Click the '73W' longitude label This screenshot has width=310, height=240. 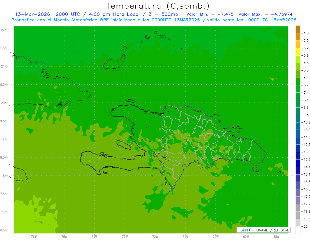[x=125, y=237]
